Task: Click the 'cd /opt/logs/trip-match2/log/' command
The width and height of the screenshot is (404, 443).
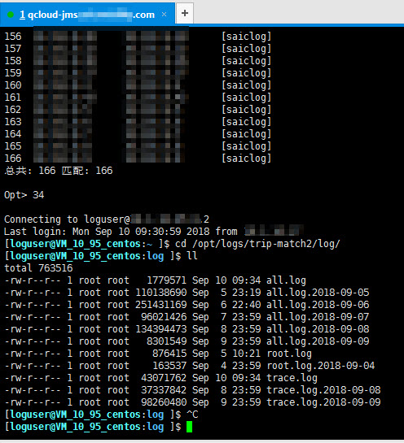Action: coord(257,244)
